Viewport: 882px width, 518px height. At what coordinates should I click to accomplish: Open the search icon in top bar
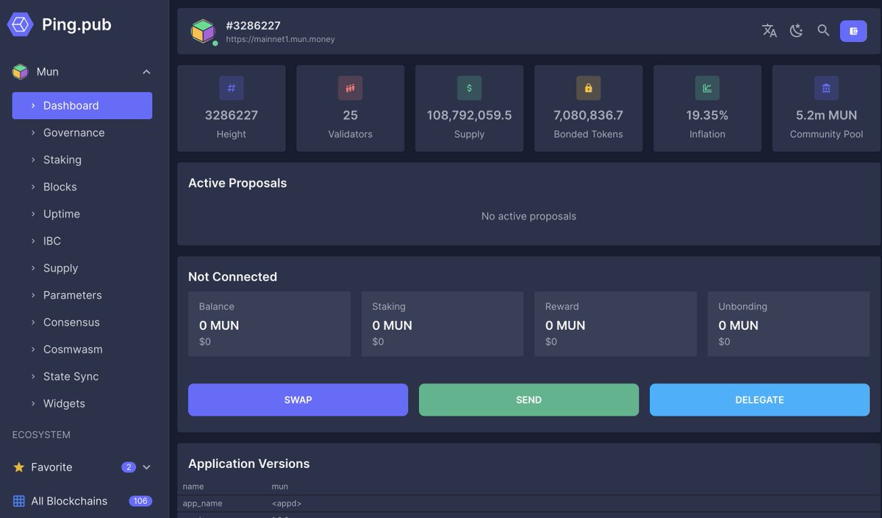[x=823, y=31]
